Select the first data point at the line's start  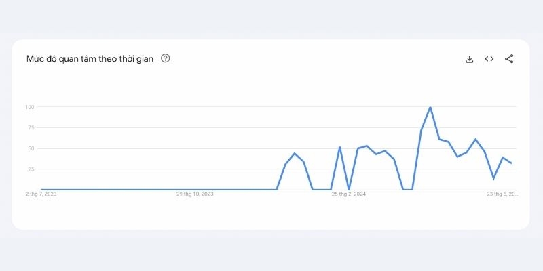click(41, 189)
